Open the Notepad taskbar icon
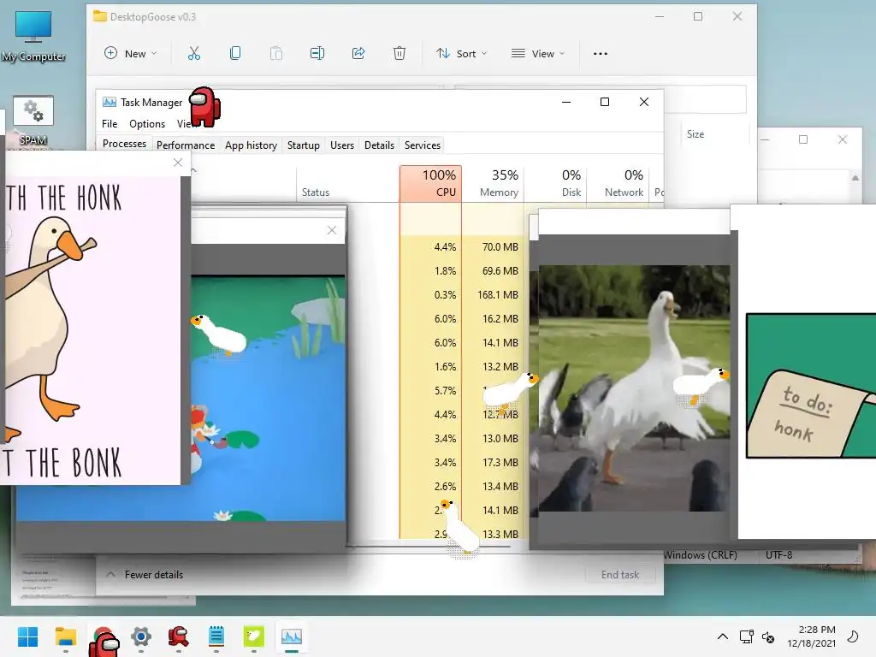The height and width of the screenshot is (657, 876). (216, 636)
